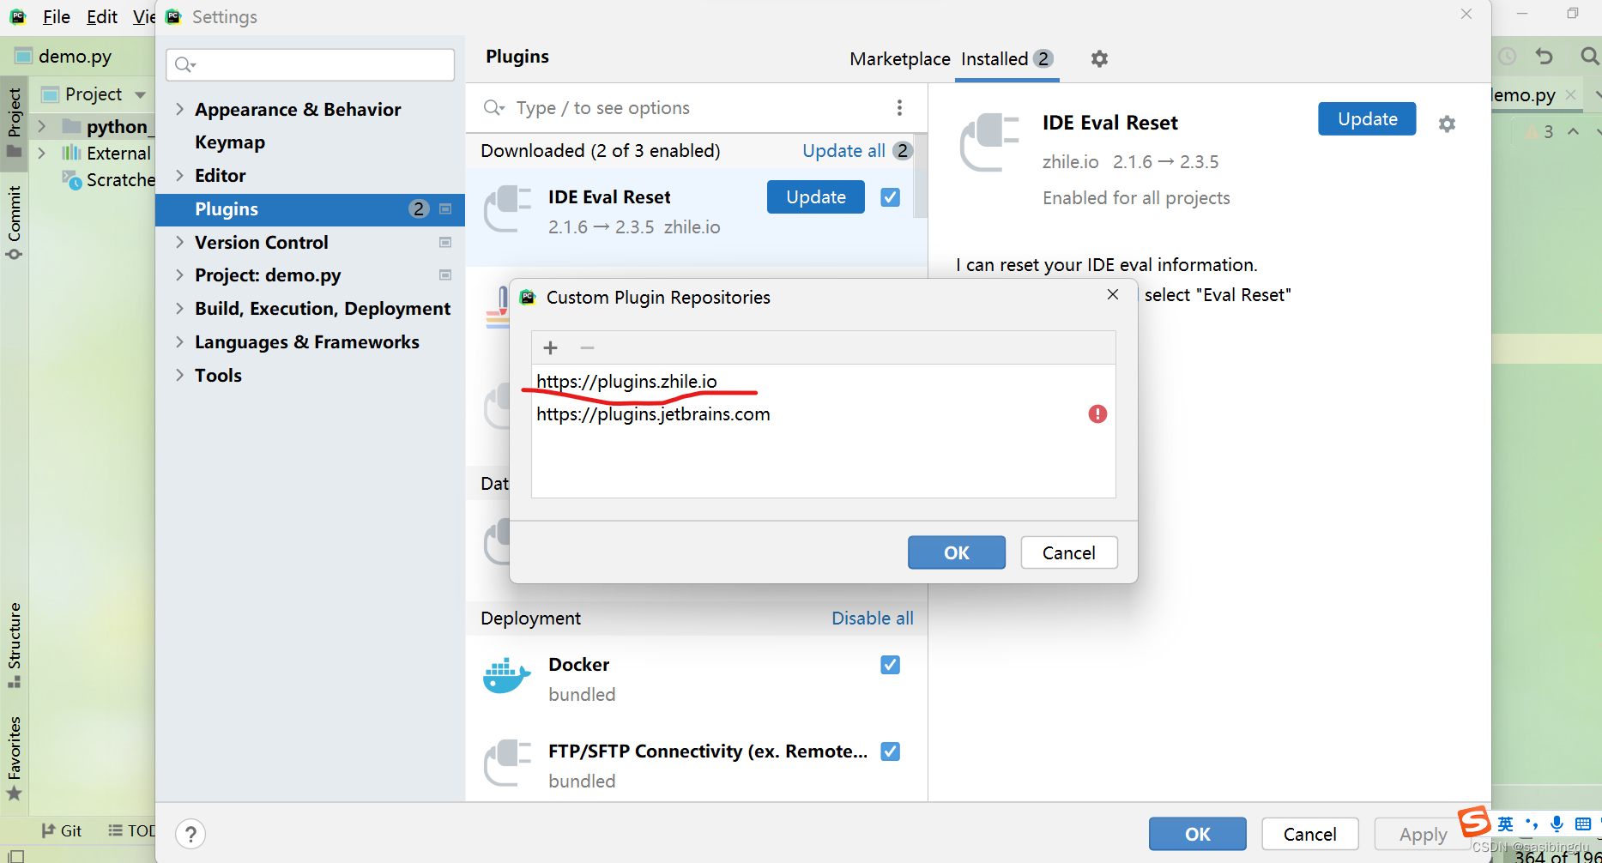
Task: Uncheck the IDE Eval Reset plugin checkbox
Action: coord(890,196)
